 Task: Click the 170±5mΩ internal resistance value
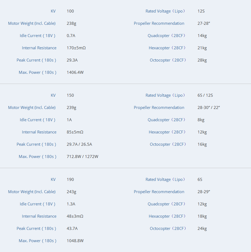(x=76, y=48)
